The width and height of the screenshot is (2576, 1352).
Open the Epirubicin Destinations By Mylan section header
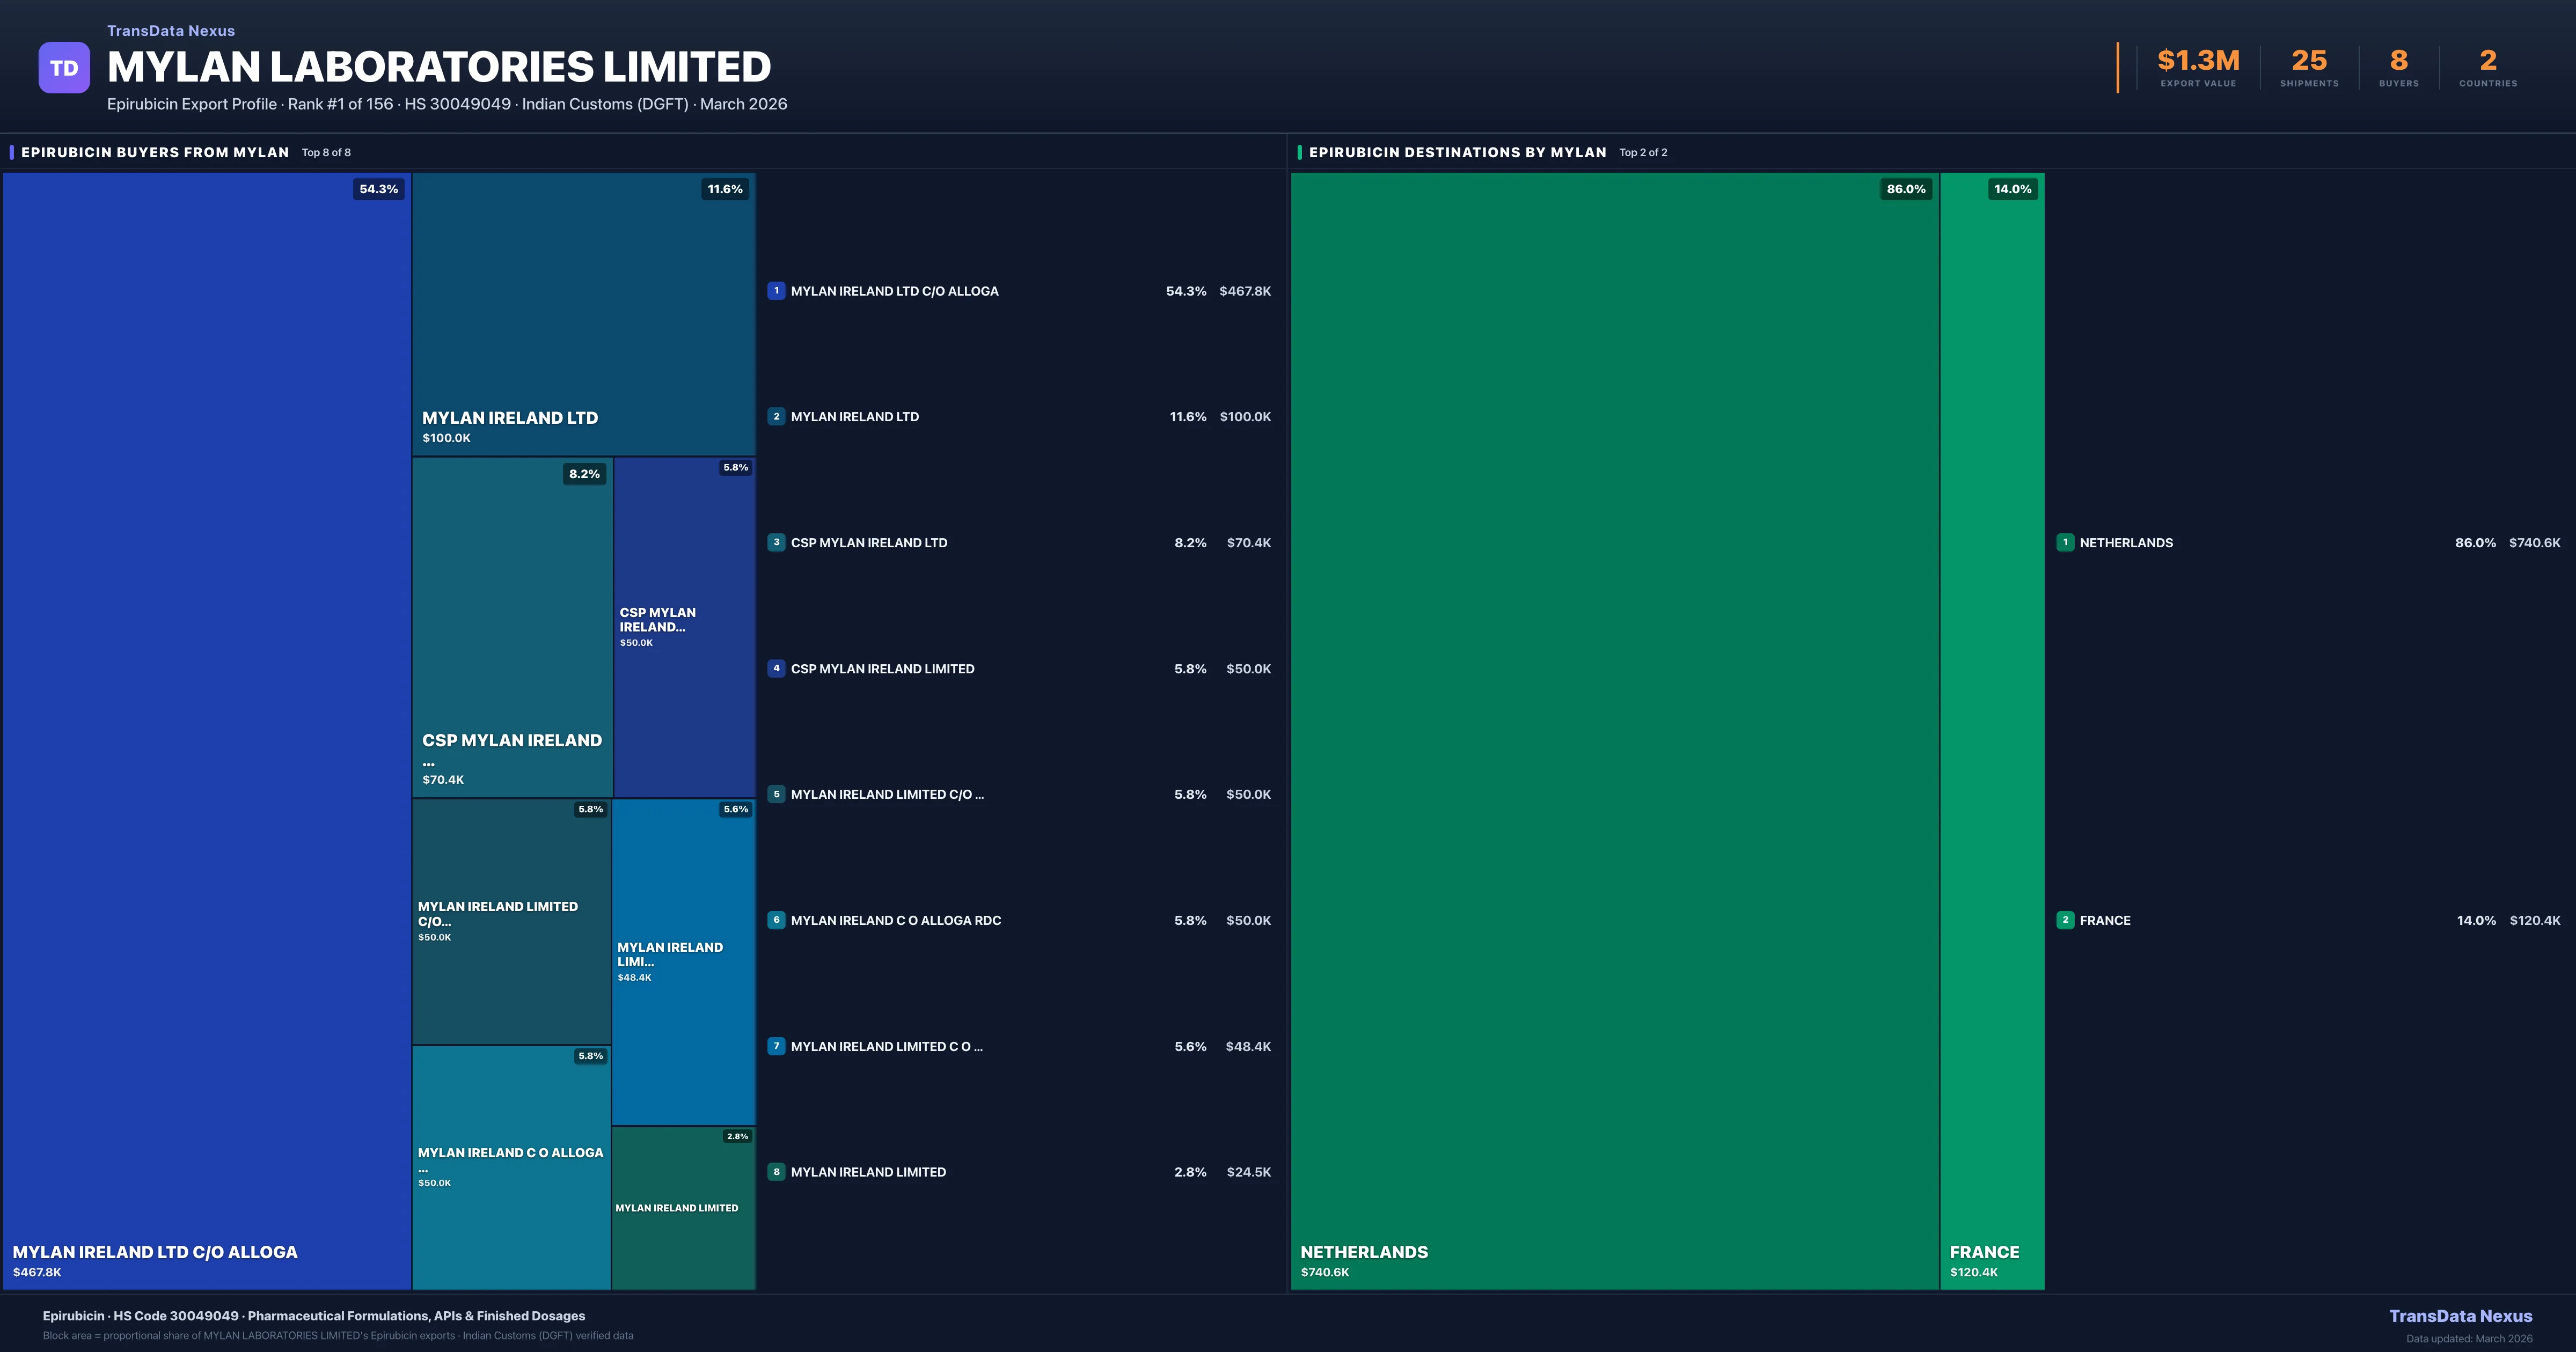[1457, 152]
